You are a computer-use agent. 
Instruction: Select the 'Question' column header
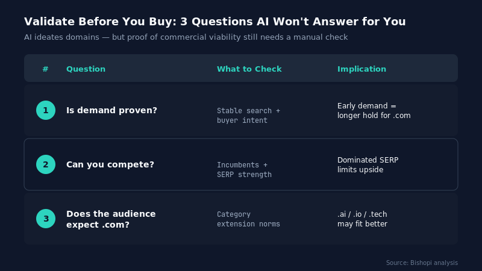[86, 69]
